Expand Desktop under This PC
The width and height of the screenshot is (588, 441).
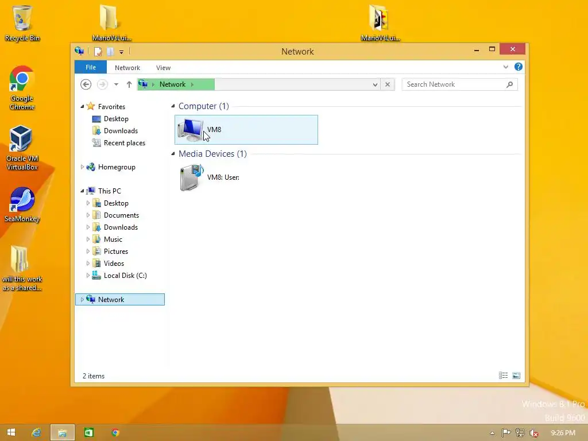(88, 203)
